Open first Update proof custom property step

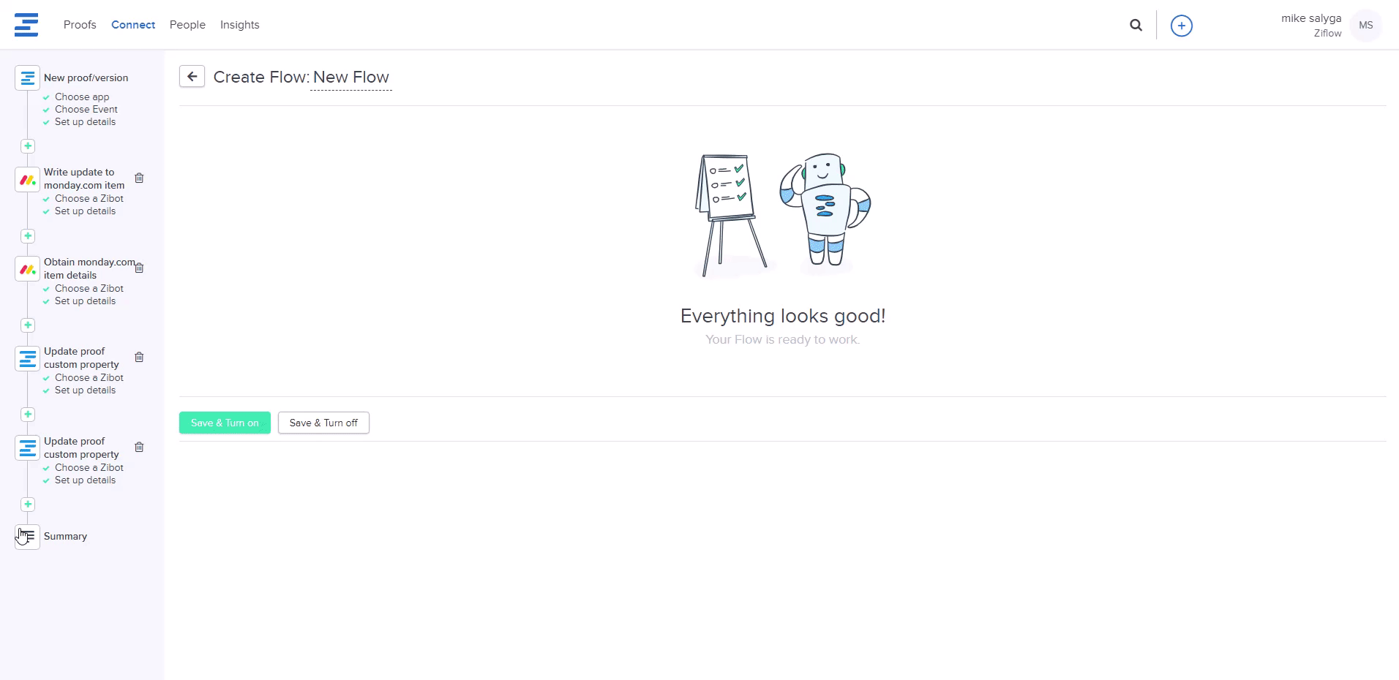(x=81, y=358)
